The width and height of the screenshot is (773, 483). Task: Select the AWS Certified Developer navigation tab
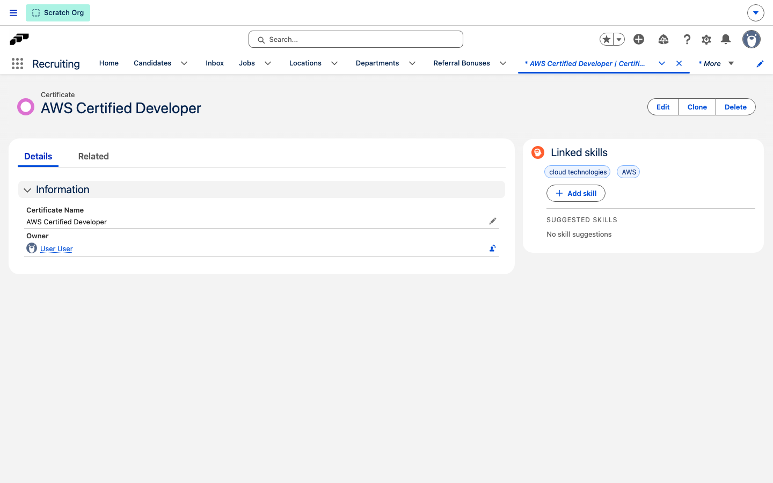click(x=585, y=63)
